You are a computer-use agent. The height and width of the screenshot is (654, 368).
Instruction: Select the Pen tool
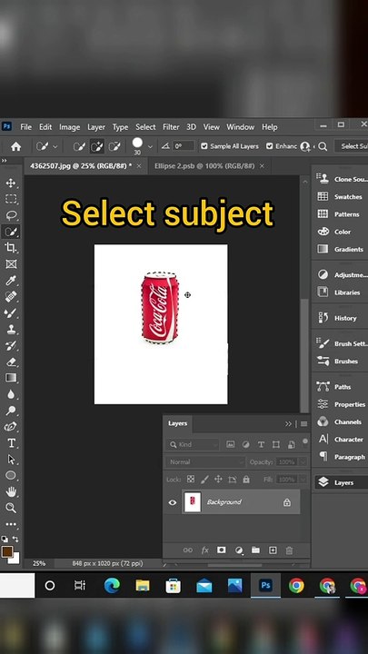tap(11, 427)
